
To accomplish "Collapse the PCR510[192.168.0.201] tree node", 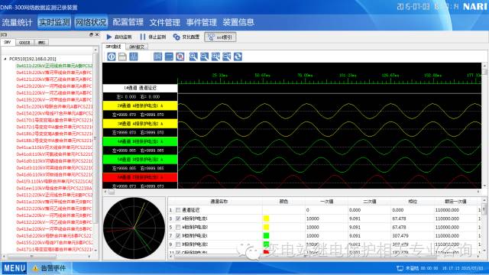I will (x=5, y=59).
